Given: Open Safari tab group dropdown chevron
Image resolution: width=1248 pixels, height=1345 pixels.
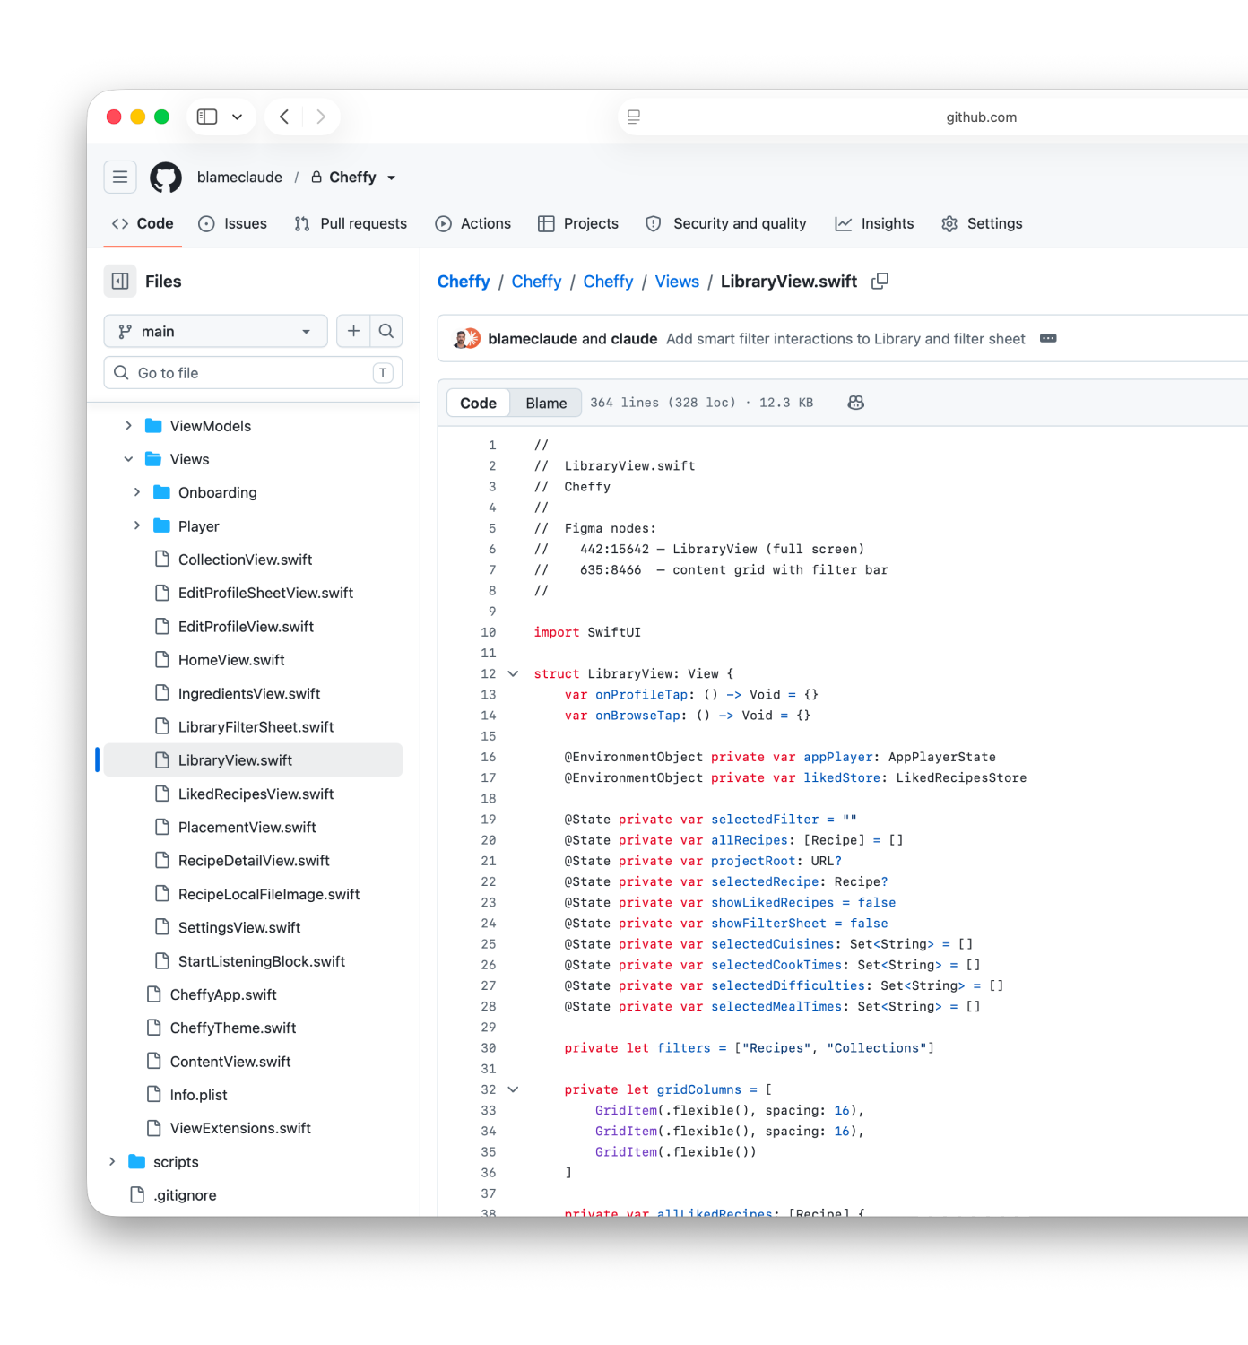Looking at the screenshot, I should [x=238, y=117].
